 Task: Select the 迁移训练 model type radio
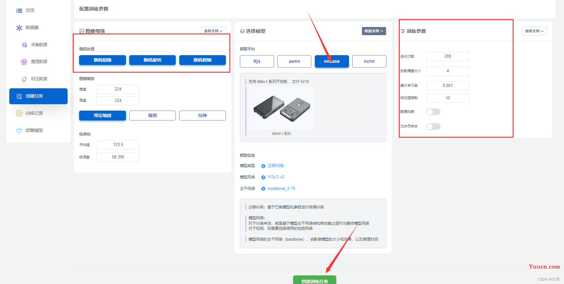[x=263, y=166]
